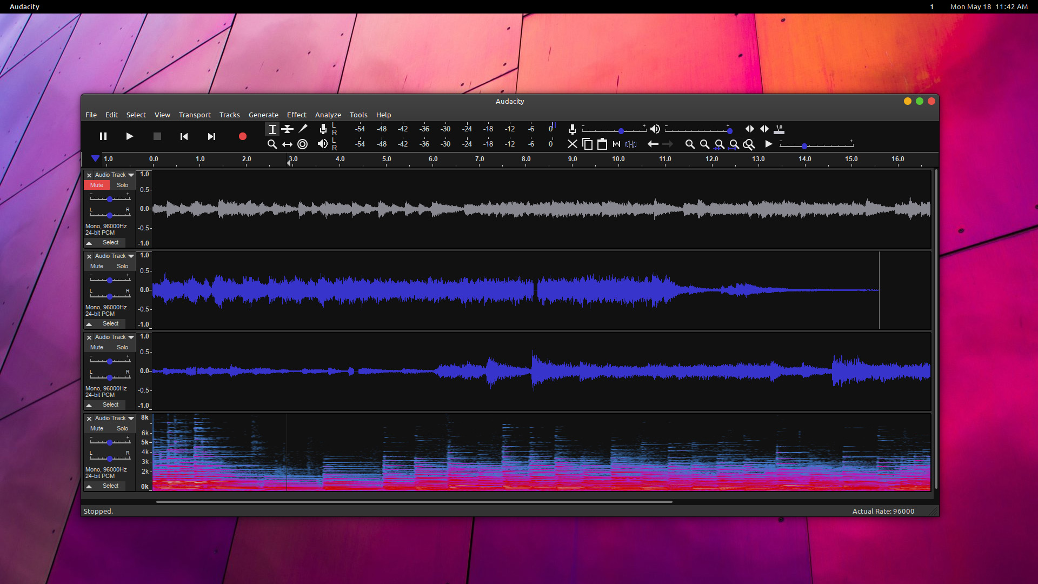Solo the second Audio Track
The image size is (1038, 584).
[x=123, y=266]
